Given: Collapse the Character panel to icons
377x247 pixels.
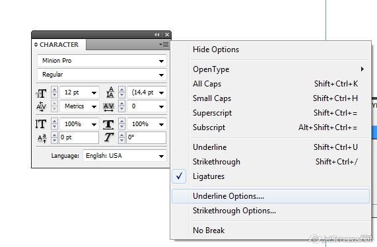Looking at the screenshot, I should click(x=156, y=34).
